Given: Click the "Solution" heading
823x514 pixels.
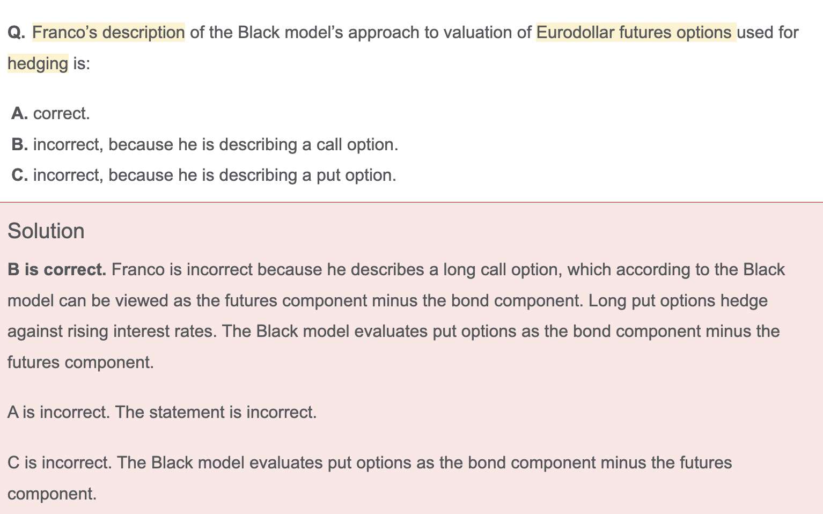Looking at the screenshot, I should point(46,231).
